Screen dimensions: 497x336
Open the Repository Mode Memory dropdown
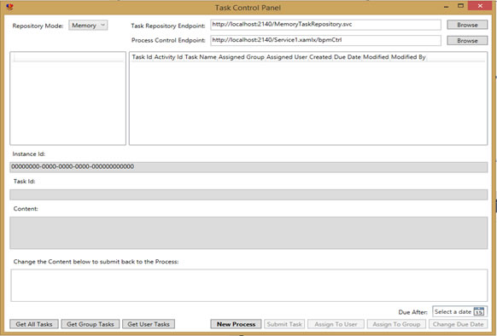pos(88,26)
